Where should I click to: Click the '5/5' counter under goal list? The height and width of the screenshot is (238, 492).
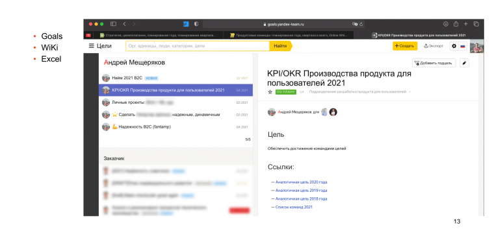coord(248,139)
